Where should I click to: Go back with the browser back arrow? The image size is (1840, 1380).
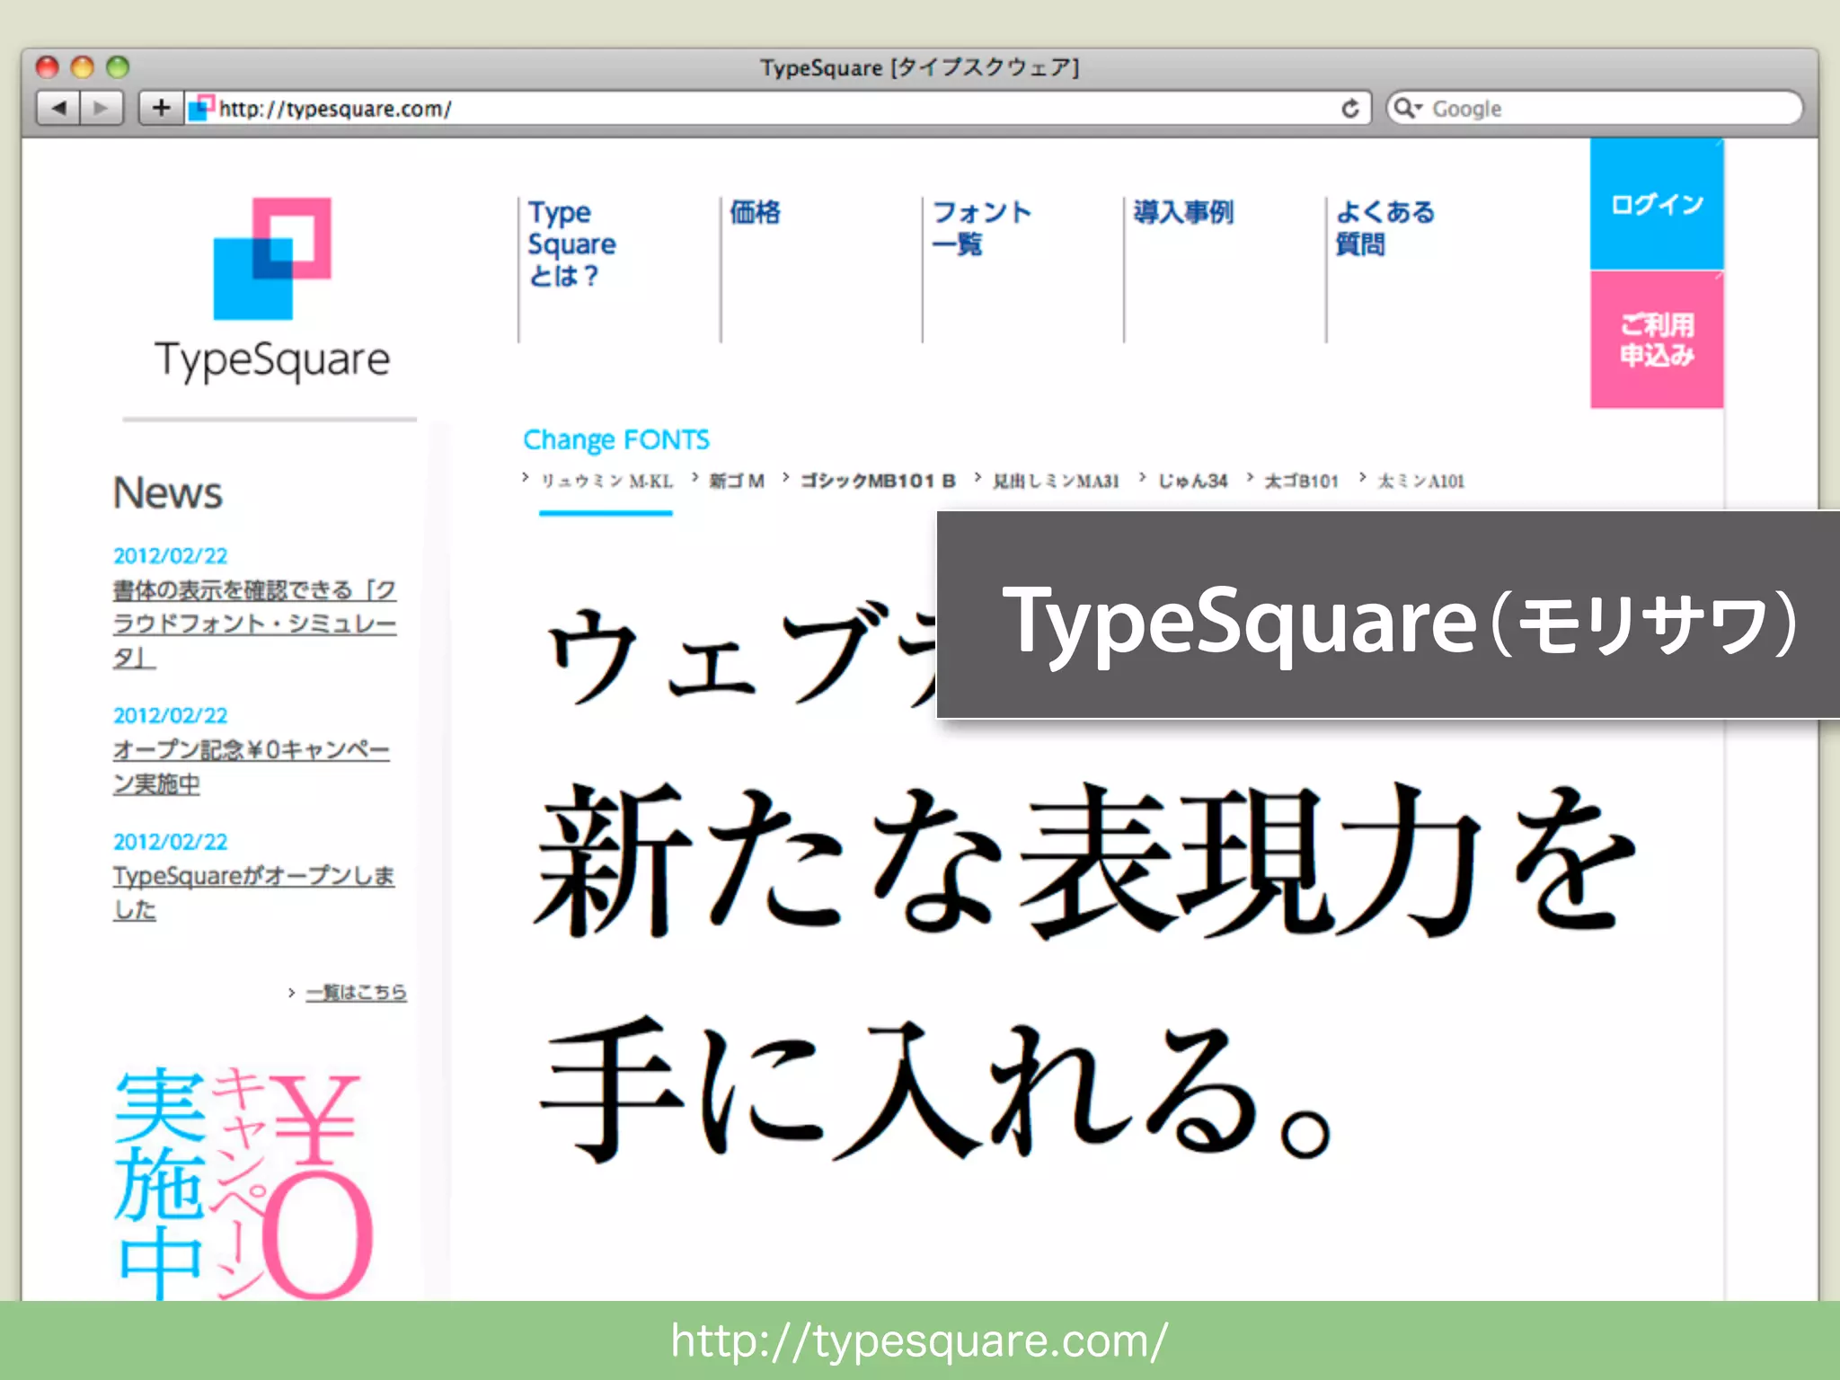58,109
